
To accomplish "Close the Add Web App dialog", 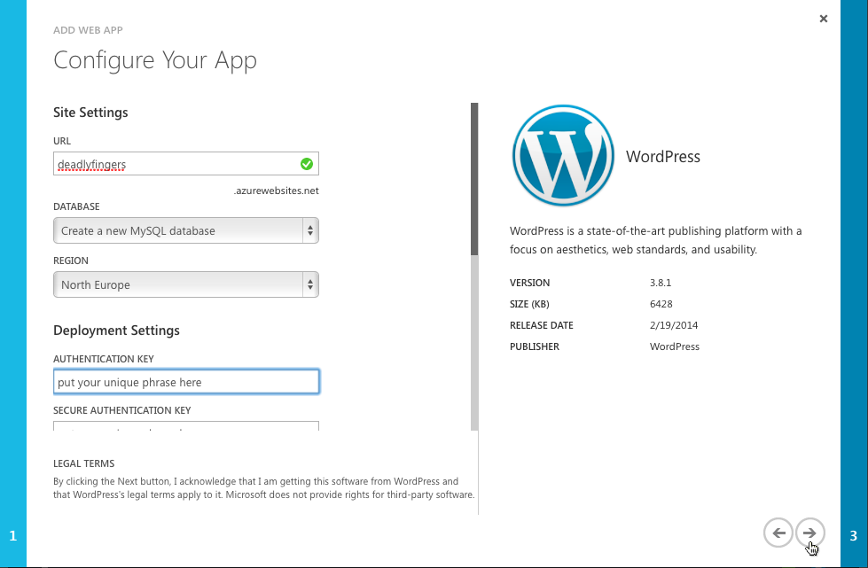I will (x=823, y=19).
